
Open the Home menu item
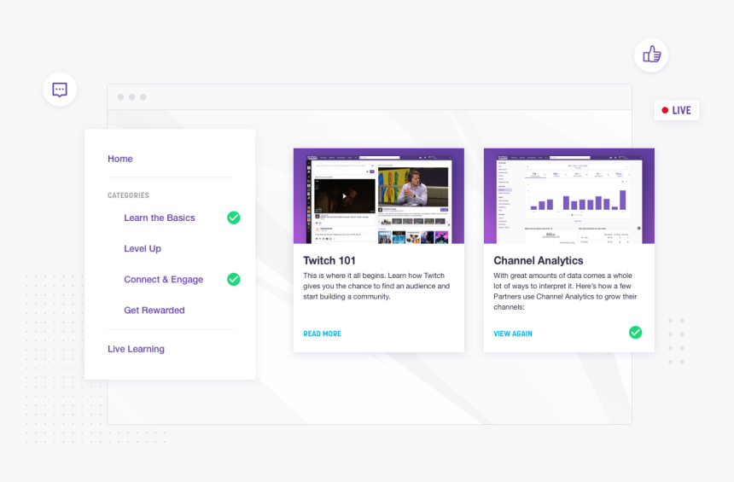click(x=120, y=159)
